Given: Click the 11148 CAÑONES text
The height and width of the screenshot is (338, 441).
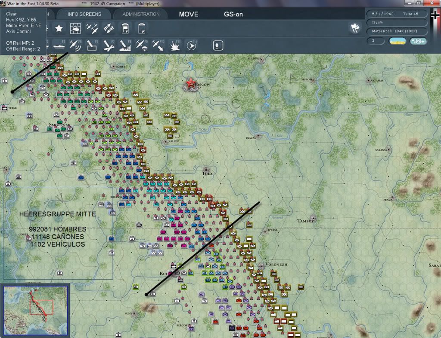Looking at the screenshot, I should (x=57, y=237).
